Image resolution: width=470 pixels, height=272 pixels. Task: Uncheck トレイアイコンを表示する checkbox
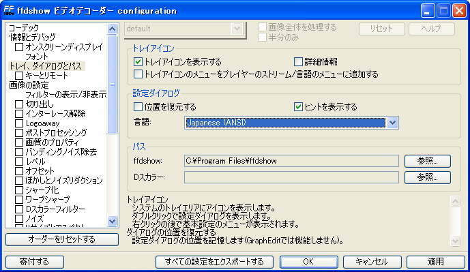(138, 62)
